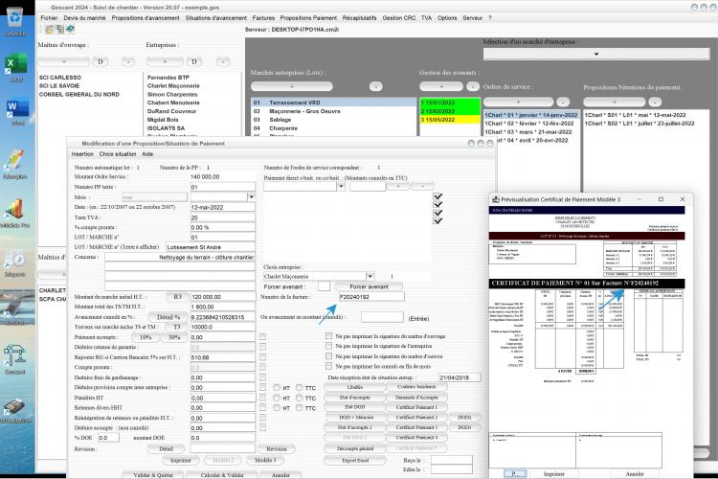
Task: Select HT radio for Déduire provision compte inter entreprise
Action: (277, 388)
